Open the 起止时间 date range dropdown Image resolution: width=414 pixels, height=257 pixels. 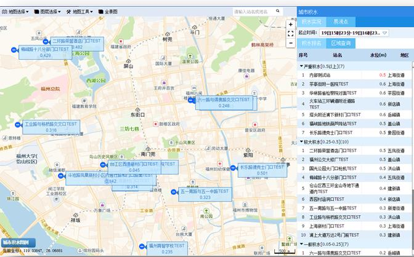click(x=384, y=33)
